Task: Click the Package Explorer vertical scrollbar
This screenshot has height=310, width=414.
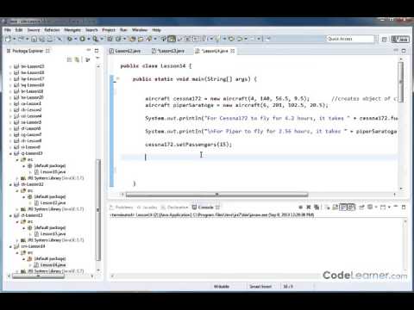Action: click(98, 209)
